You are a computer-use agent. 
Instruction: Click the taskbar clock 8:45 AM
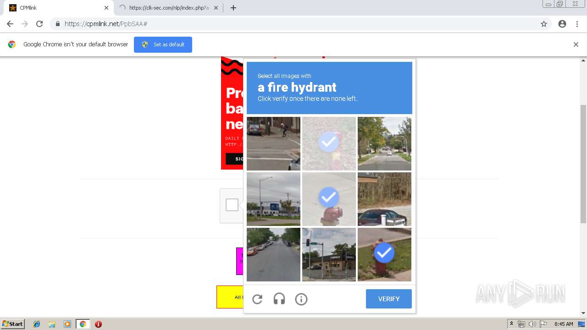[x=564, y=324]
